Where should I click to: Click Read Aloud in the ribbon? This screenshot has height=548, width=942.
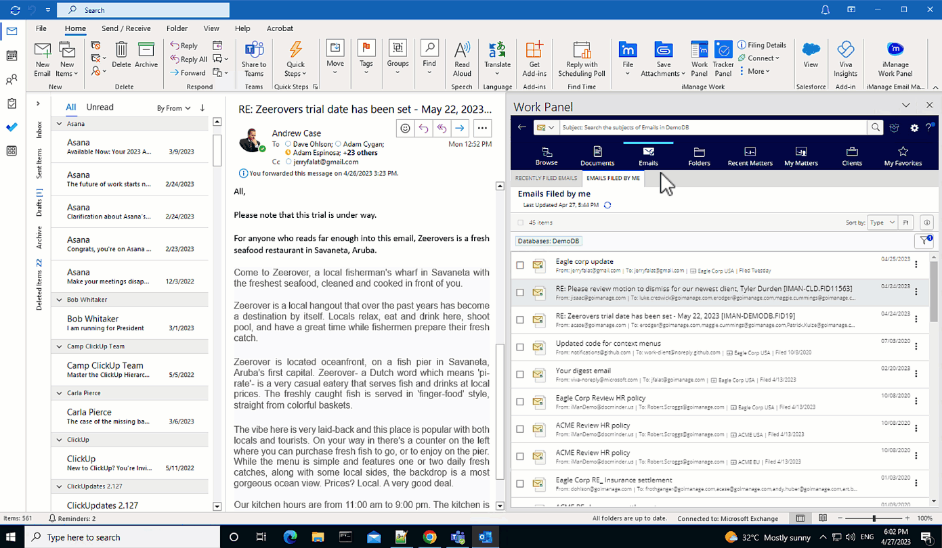coord(462,59)
